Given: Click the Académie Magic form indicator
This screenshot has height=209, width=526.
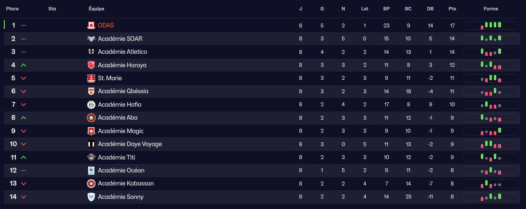Looking at the screenshot, I should point(490,131).
